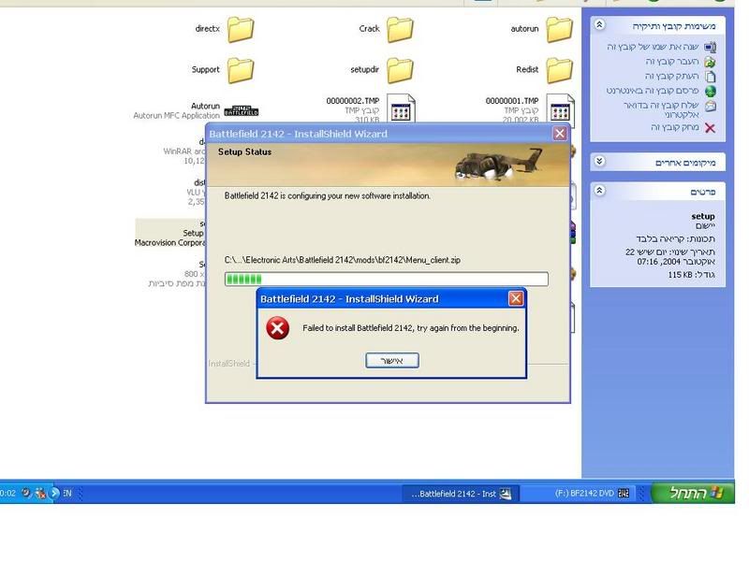Click the tray icon with the red X badge

[40, 493]
